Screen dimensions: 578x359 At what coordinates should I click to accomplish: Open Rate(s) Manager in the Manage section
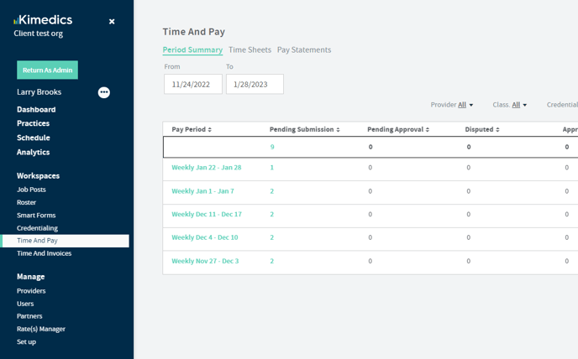click(x=41, y=329)
